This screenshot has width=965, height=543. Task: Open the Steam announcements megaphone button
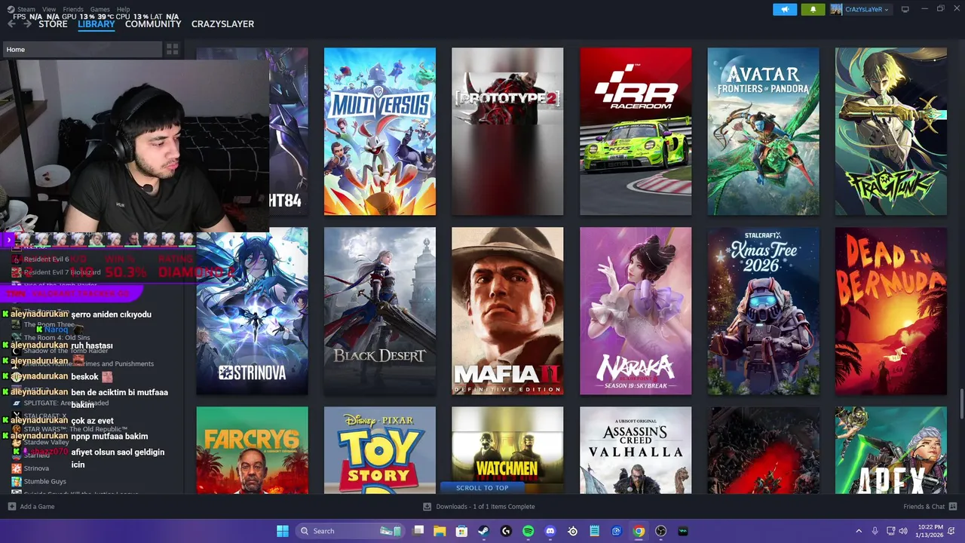[784, 10]
